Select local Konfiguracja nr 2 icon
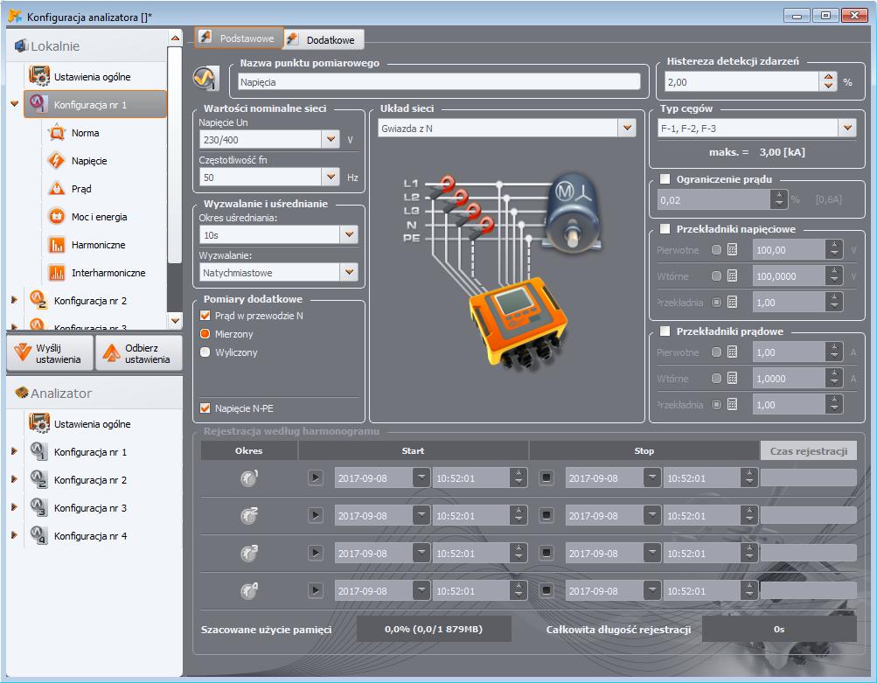Screen dimensions: 877x683 click(38, 300)
